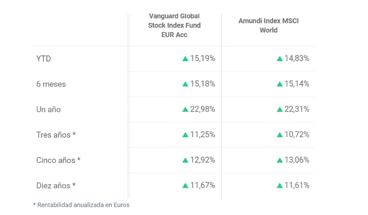Click the triangle icon beside Vanguard Tres años 11,25%
The width and height of the screenshot is (368, 215).
coord(185,135)
